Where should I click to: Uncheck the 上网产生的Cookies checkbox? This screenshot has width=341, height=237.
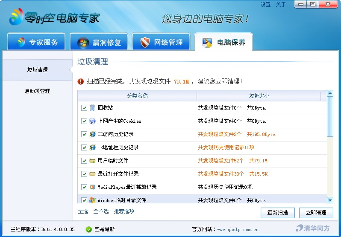(84, 121)
